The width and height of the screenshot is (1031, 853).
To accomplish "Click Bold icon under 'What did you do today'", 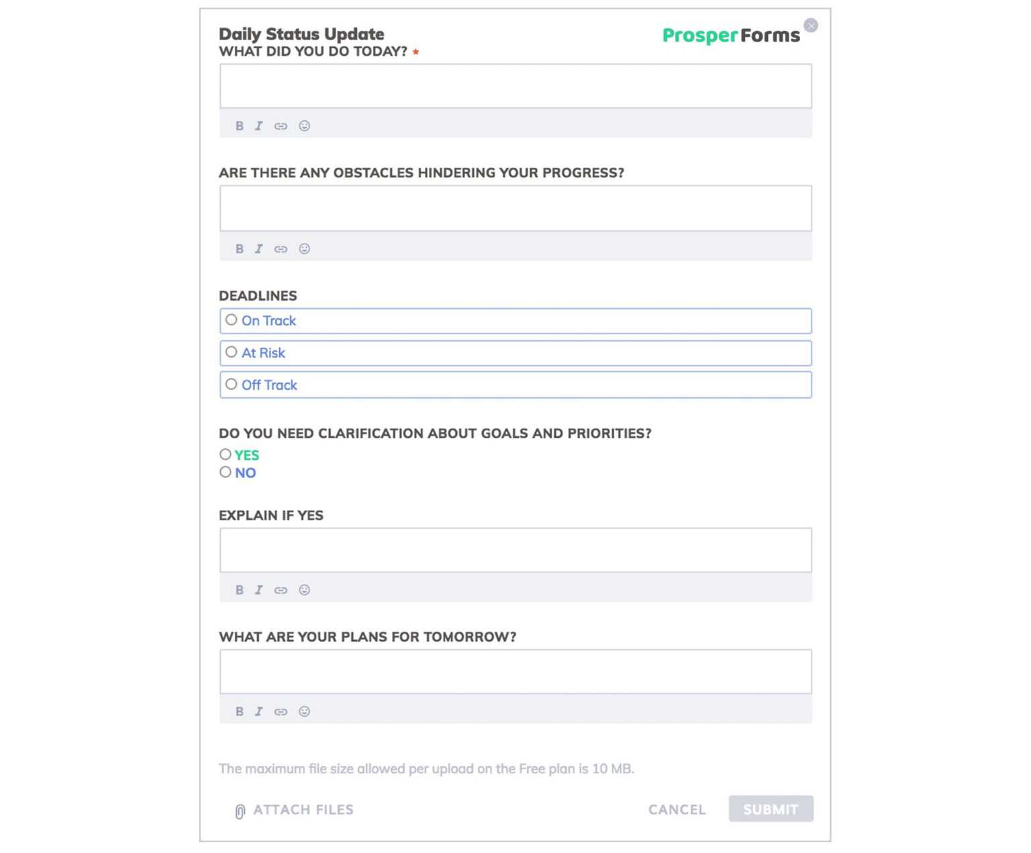I will (240, 126).
